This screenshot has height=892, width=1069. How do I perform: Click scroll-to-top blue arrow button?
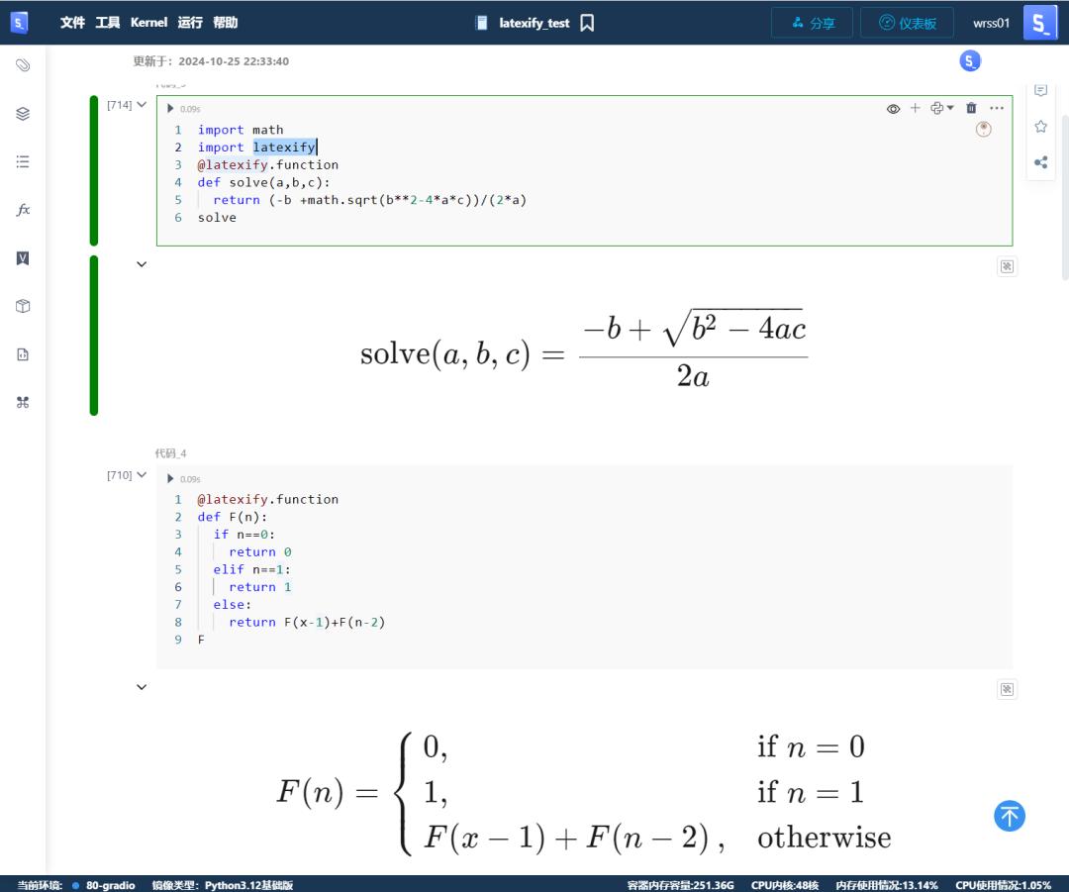pyautogui.click(x=1010, y=816)
